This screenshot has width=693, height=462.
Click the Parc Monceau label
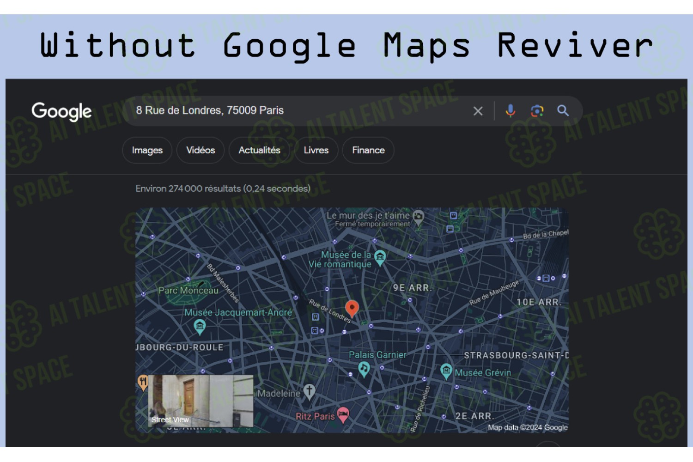[x=188, y=291]
